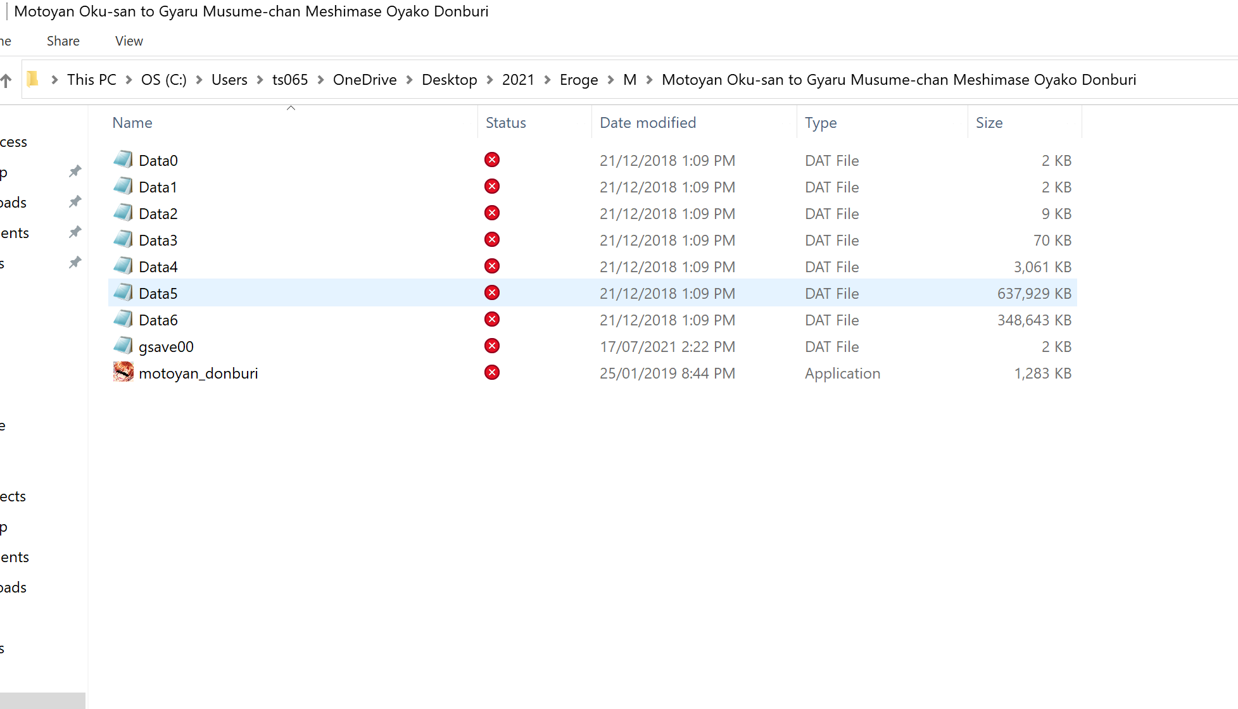Sort files by Size column header

(x=989, y=123)
